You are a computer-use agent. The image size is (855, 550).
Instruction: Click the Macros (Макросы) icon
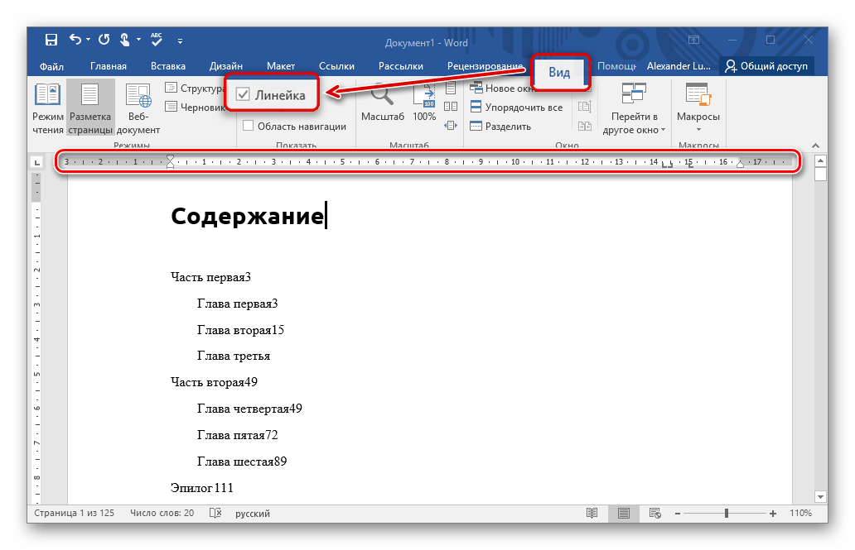click(x=698, y=103)
